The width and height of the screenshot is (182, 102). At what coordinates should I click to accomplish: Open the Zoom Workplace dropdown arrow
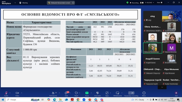pyautogui.click(x=15, y=3)
